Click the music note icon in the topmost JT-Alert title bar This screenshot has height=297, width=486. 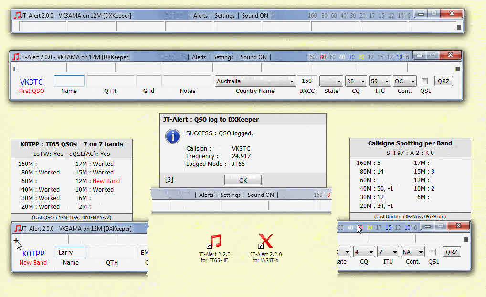[17, 15]
